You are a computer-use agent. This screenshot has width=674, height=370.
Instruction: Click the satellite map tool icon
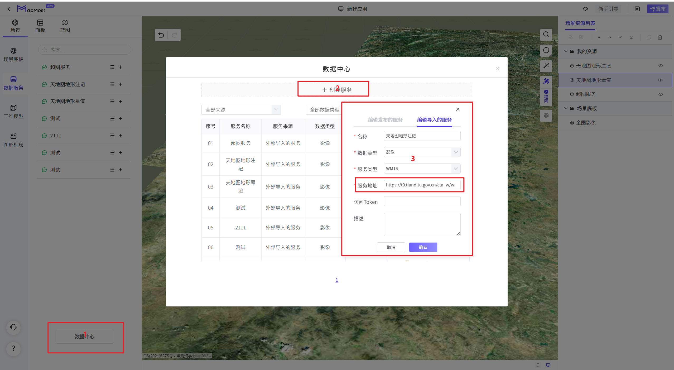coord(546,81)
